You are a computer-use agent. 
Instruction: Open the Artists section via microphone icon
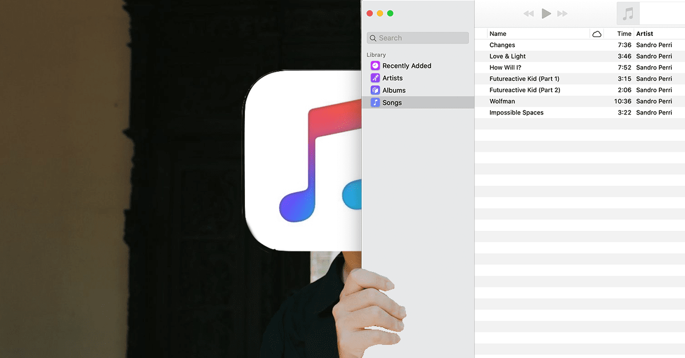[x=375, y=78]
